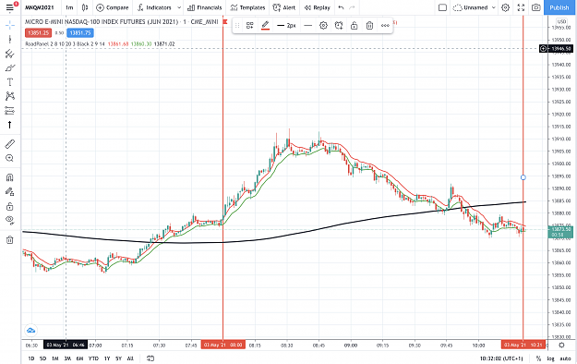Select the 1D date range
The height and width of the screenshot is (364, 577).
(31, 358)
